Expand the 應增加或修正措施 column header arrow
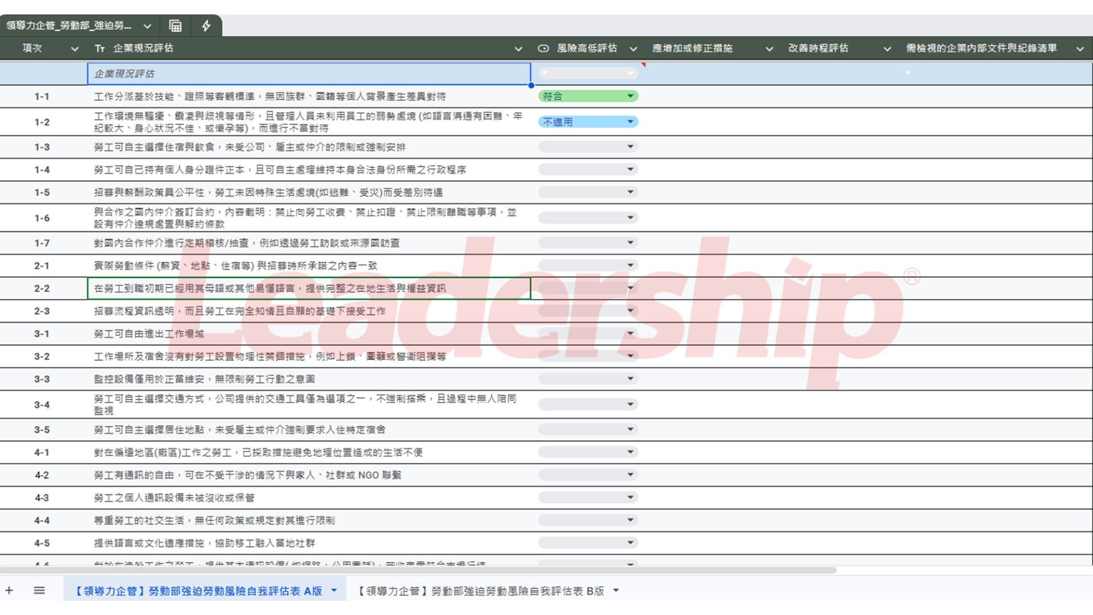1093x615 pixels. [769, 49]
